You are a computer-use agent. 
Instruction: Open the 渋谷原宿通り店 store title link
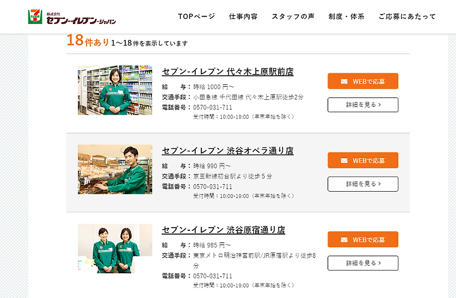(224, 230)
